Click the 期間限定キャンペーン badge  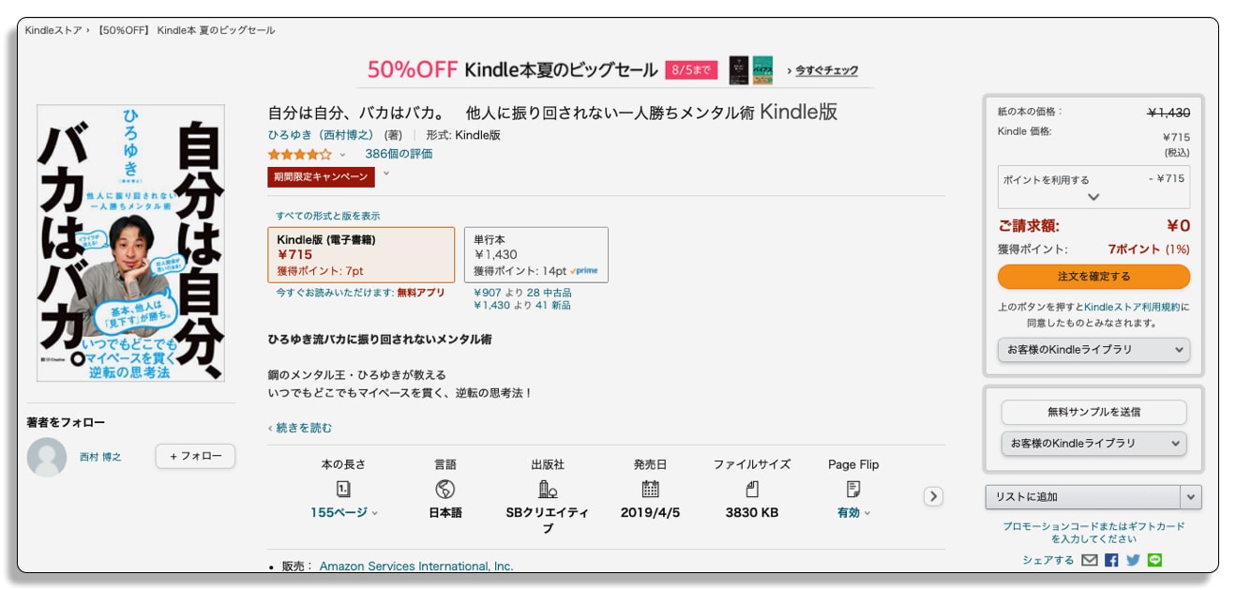tap(321, 176)
